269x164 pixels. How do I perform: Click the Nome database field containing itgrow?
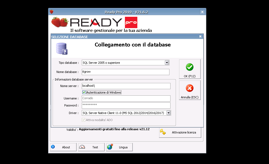125,72
